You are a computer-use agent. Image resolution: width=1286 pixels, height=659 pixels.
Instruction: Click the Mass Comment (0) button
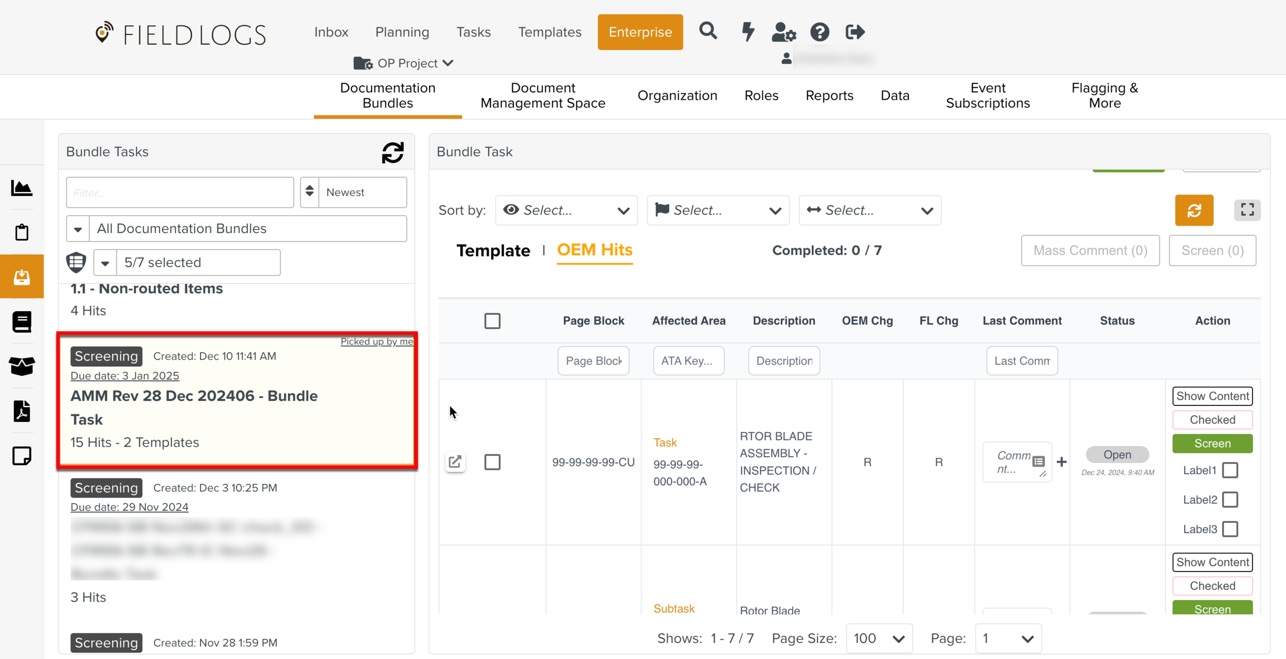1090,251
